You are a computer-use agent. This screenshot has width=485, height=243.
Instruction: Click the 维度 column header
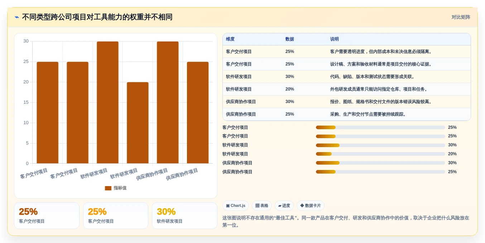[230, 39]
